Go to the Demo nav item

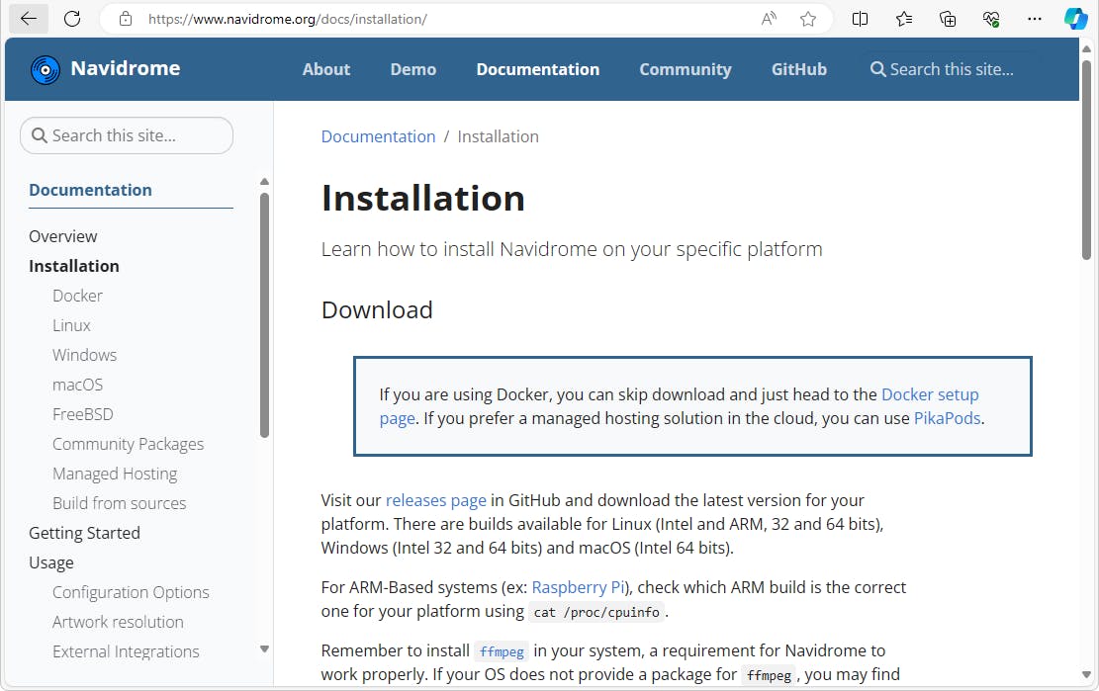pyautogui.click(x=412, y=69)
